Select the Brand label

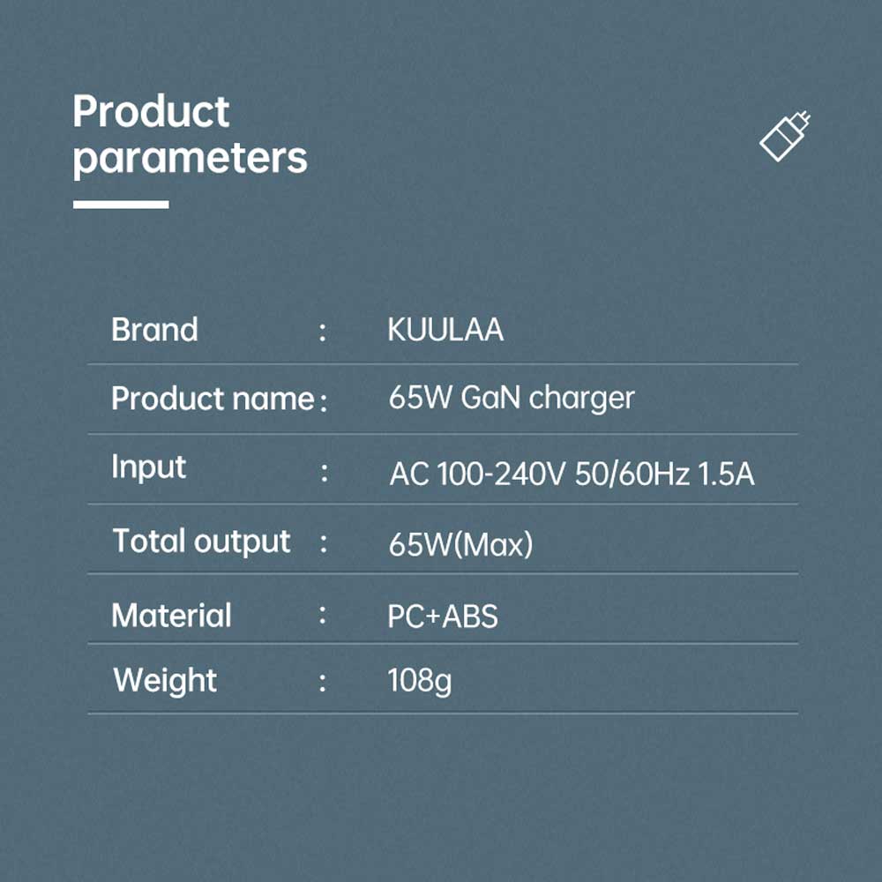154,329
